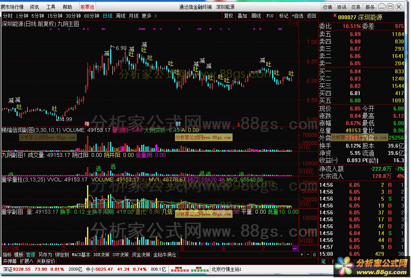Select the 15分钟 period

pos(55,16)
